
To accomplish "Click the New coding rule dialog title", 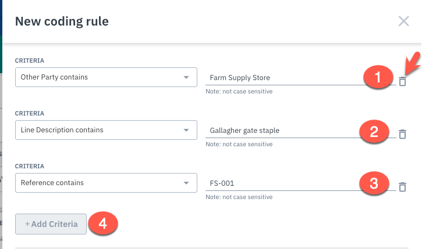I will coord(62,21).
